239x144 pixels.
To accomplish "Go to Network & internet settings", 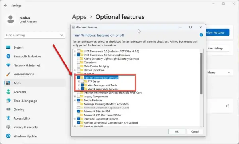I will point(35,65).
